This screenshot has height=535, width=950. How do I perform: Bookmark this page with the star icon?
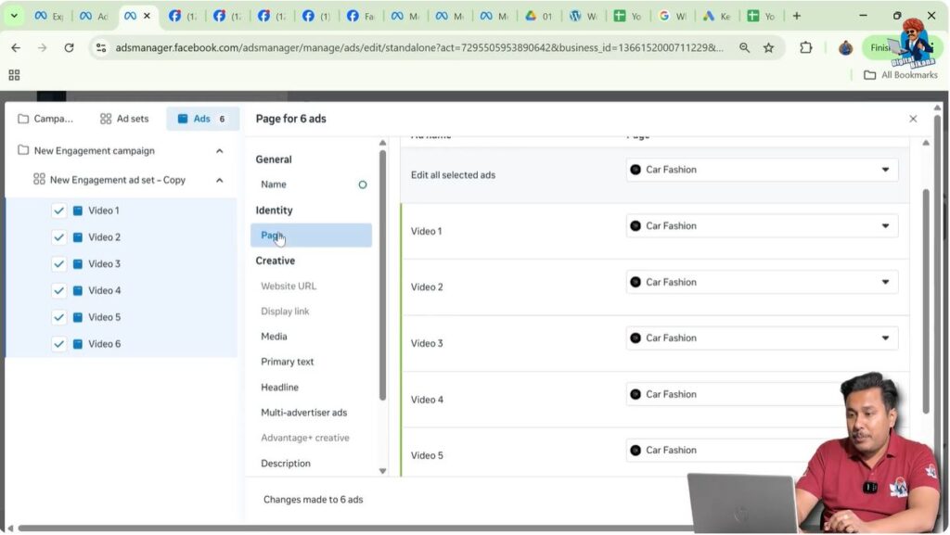click(x=768, y=47)
